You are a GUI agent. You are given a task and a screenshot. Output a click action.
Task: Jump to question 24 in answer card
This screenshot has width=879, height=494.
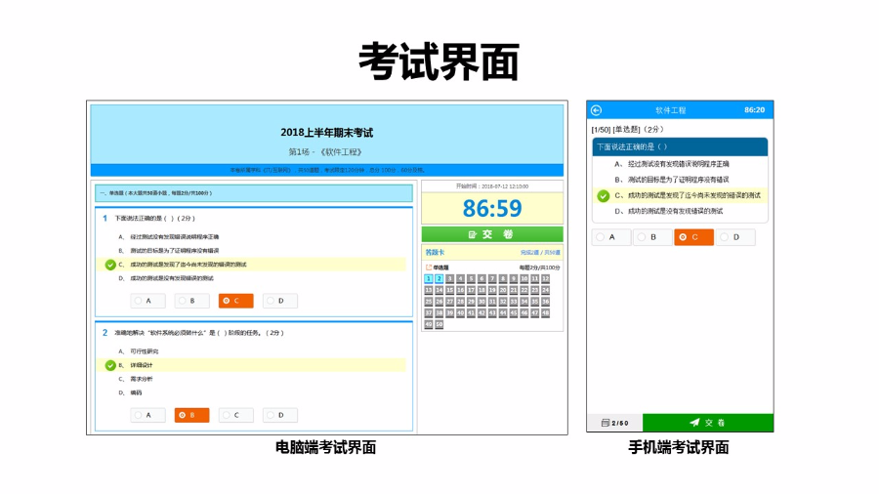coord(545,290)
